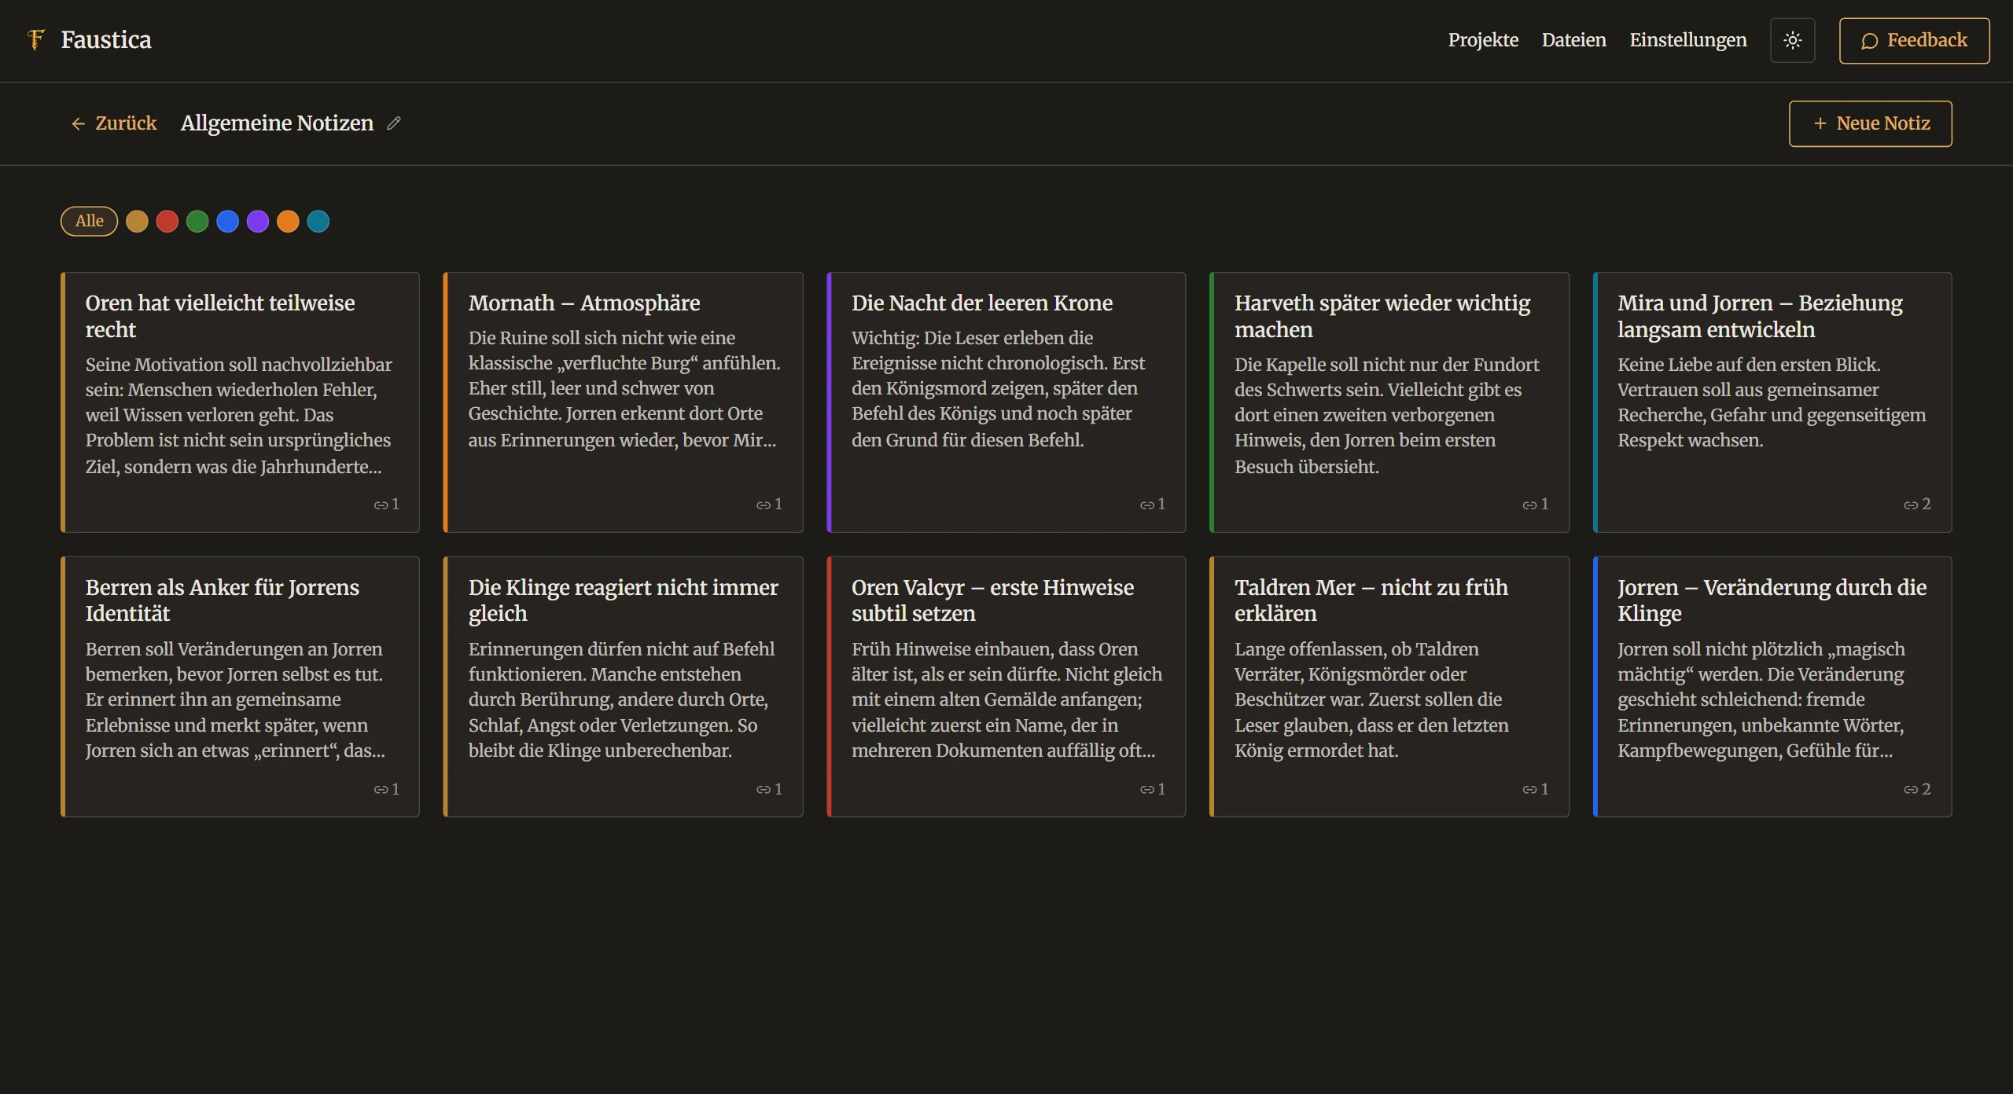Click the Faustica F logo icon
Screen dimensions: 2013x1094
tap(35, 39)
